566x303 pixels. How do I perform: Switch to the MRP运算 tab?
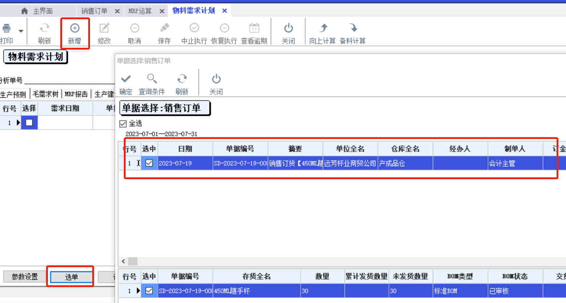pyautogui.click(x=140, y=11)
